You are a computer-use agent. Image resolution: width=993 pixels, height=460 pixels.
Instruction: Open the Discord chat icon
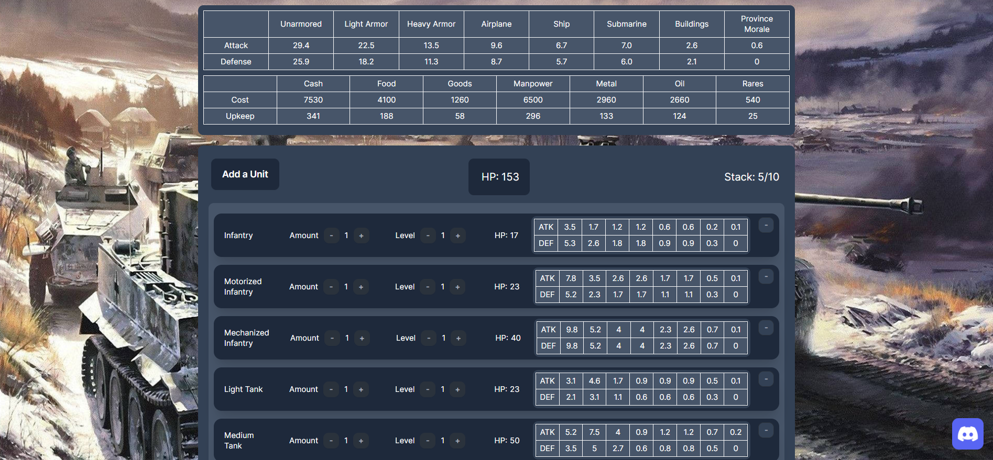point(967,434)
